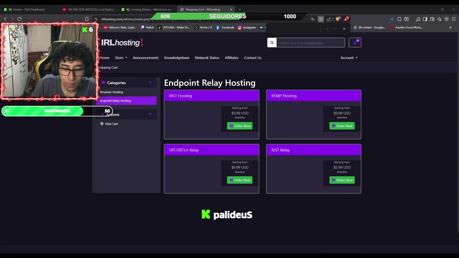Open the Brave Rewards triangle icon
459x258 pixels.
pyautogui.click(x=346, y=19)
